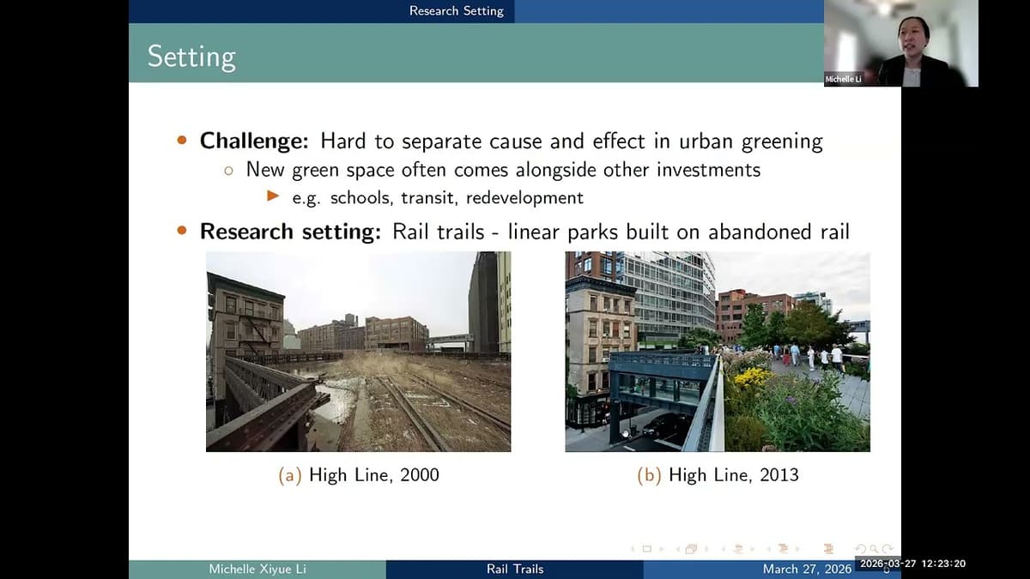This screenshot has height=579, width=1030.
Task: Open the multi-frame (subsection) navigation icon
Action: tap(691, 549)
